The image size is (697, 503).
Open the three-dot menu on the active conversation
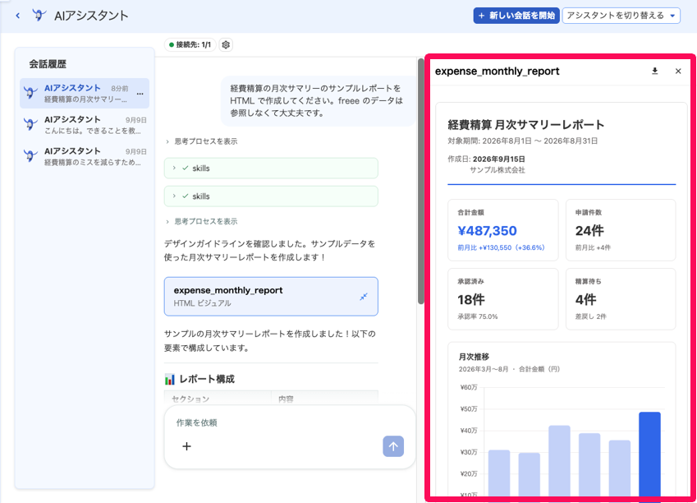click(x=140, y=94)
